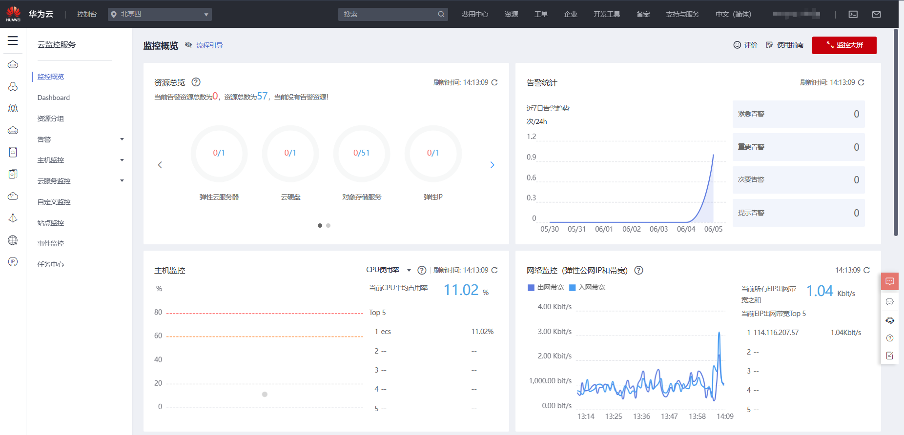The width and height of the screenshot is (904, 435).
Task: Click the globe sidebar icon
Action: pyautogui.click(x=13, y=240)
